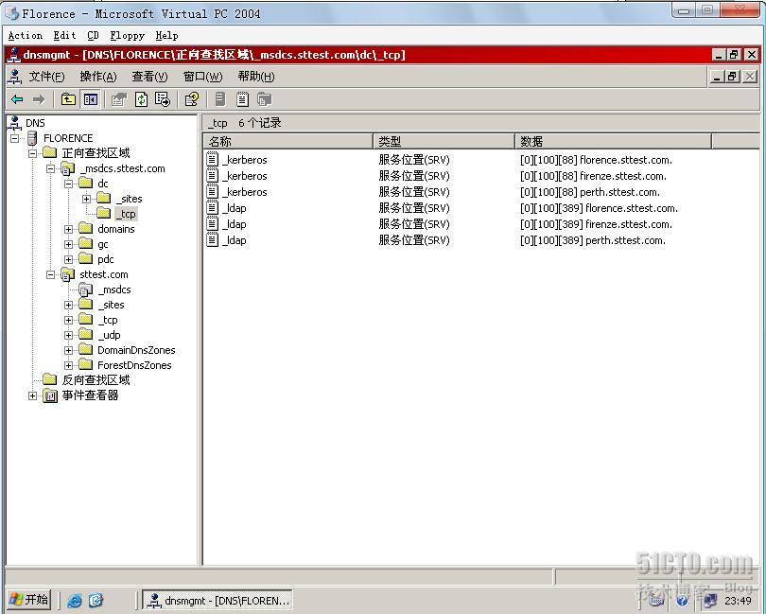Click the delegated _msdcs zone icon under sttest.com
766x614 pixels.
point(85,289)
